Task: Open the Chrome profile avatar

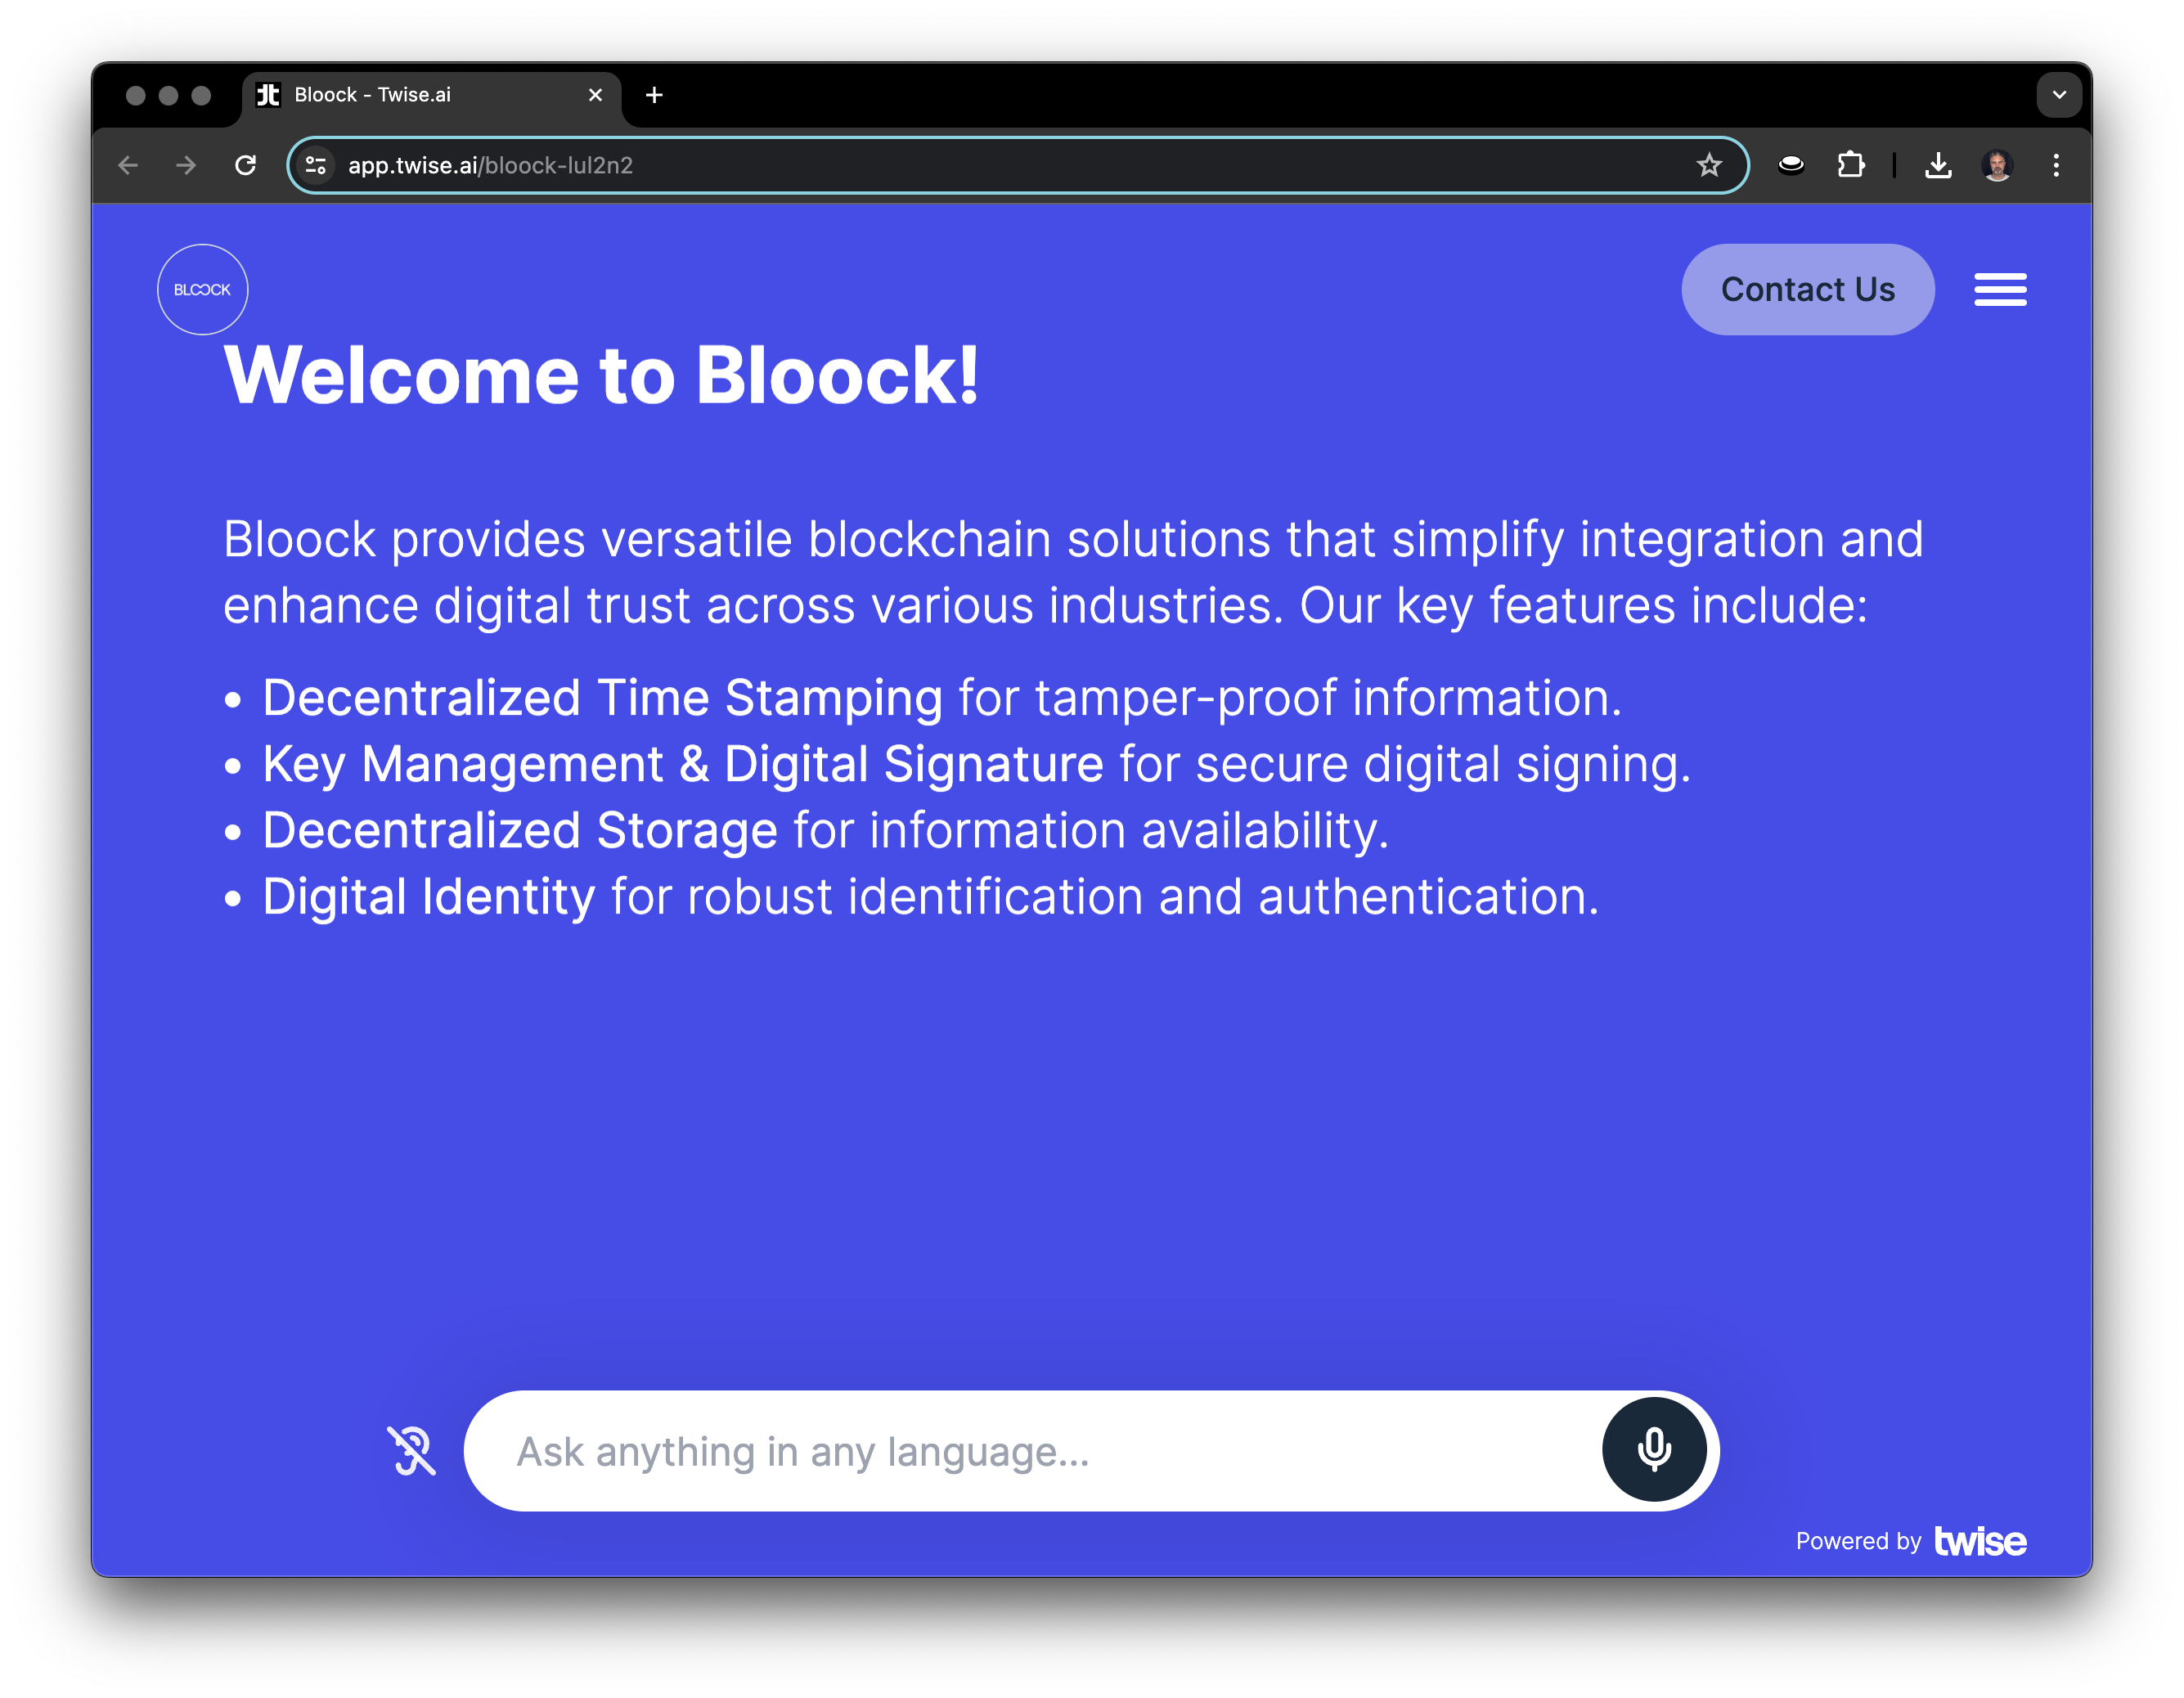Action: coord(1997,165)
